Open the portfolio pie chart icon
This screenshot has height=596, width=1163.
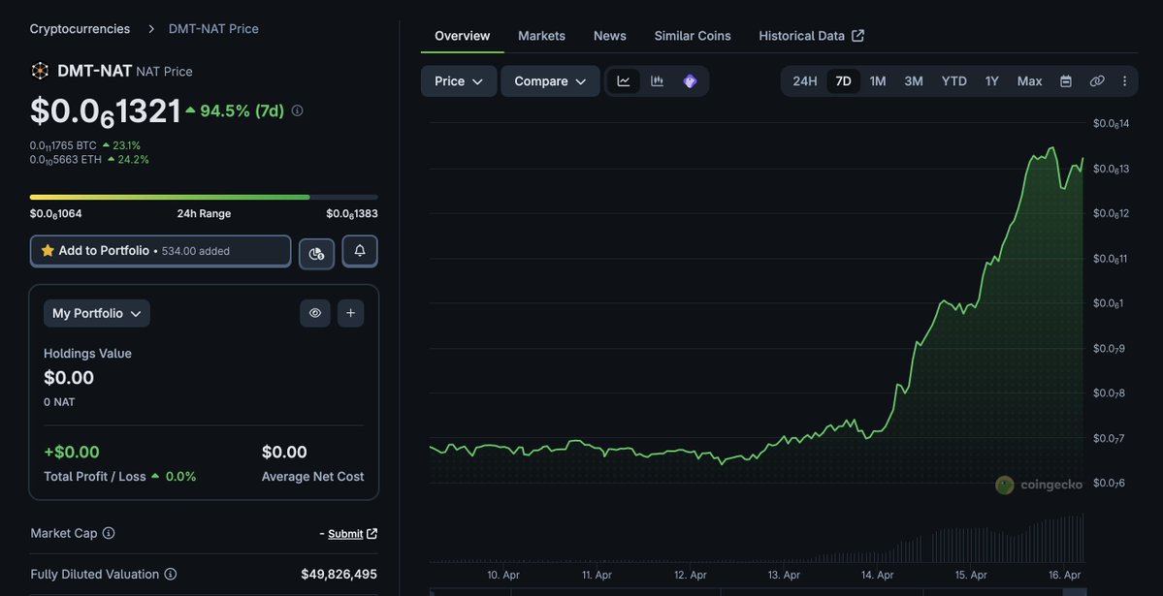coord(317,254)
